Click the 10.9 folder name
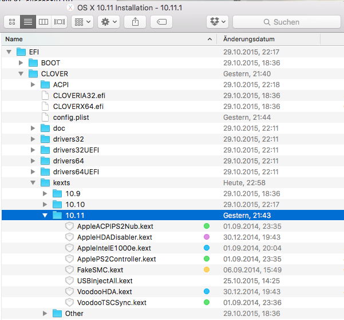 coord(73,194)
